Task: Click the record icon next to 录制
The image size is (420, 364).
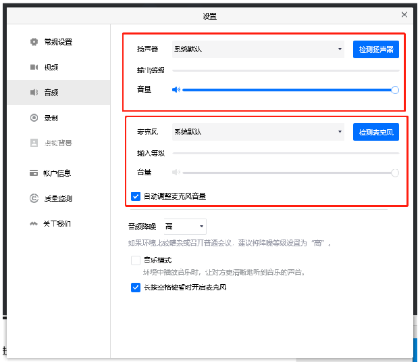Action: coord(34,118)
